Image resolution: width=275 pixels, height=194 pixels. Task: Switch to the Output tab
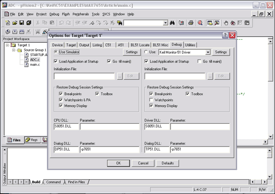[x=84, y=45]
